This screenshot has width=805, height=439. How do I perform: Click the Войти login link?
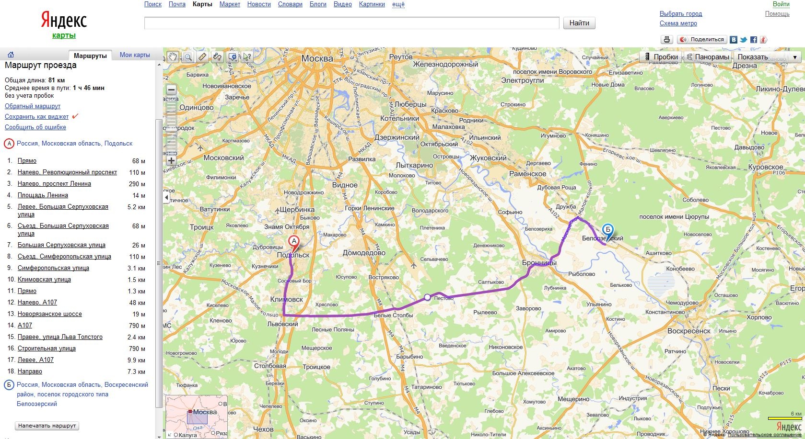(781, 4)
